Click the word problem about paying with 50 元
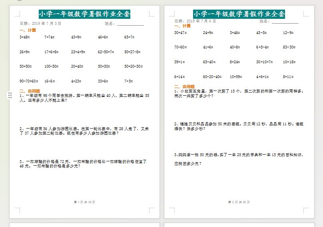Screen dimensions: 323x227 tap(239, 159)
